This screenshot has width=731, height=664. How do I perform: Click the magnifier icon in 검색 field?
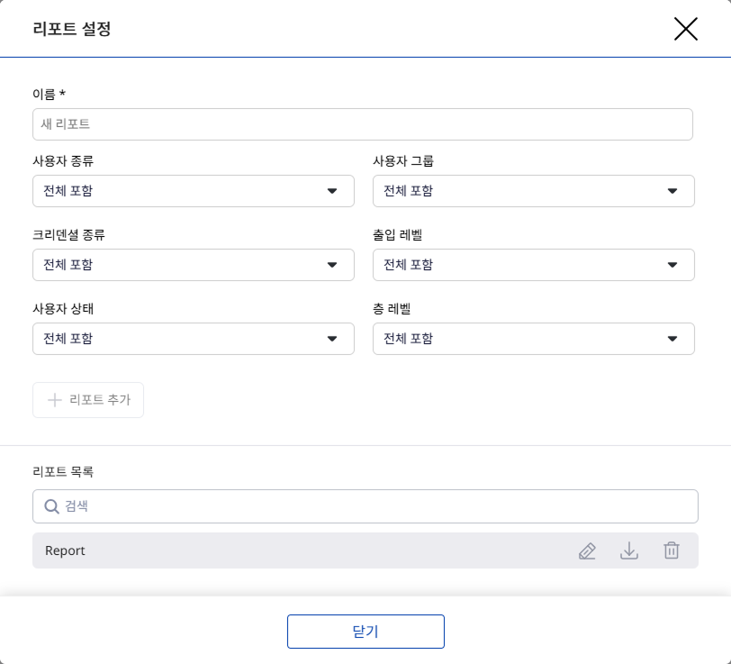pos(51,506)
